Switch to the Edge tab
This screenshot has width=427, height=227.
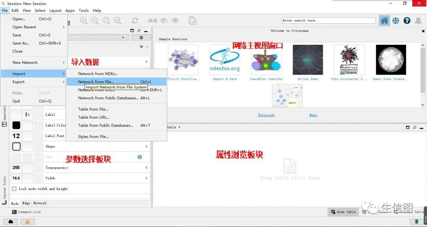(x=26, y=203)
